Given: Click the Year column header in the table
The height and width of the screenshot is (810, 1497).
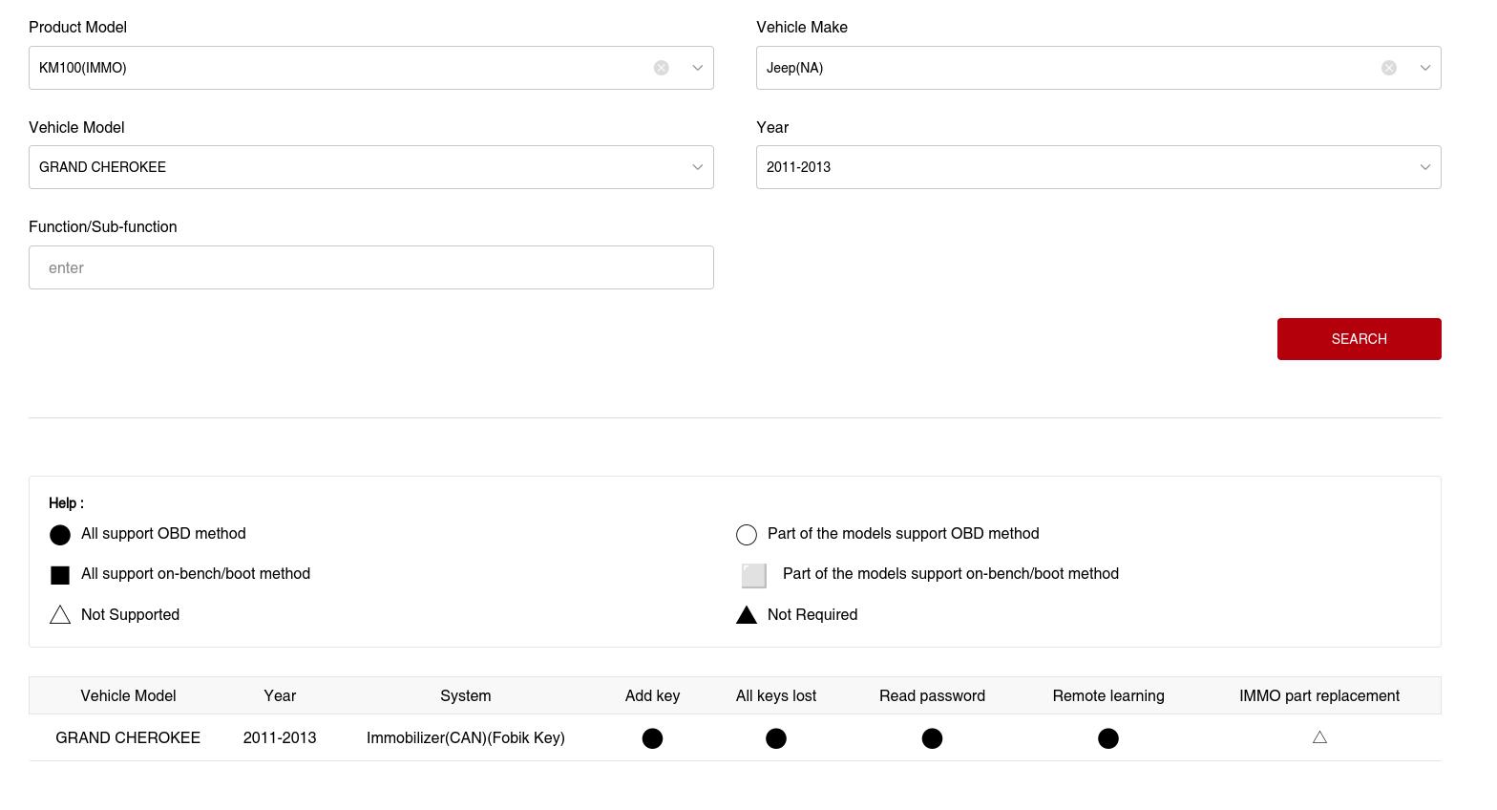Looking at the screenshot, I should point(280,696).
